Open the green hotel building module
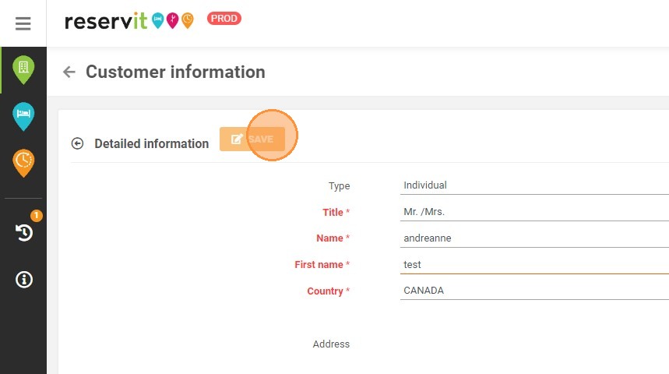This screenshot has height=374, width=669. tap(23, 69)
